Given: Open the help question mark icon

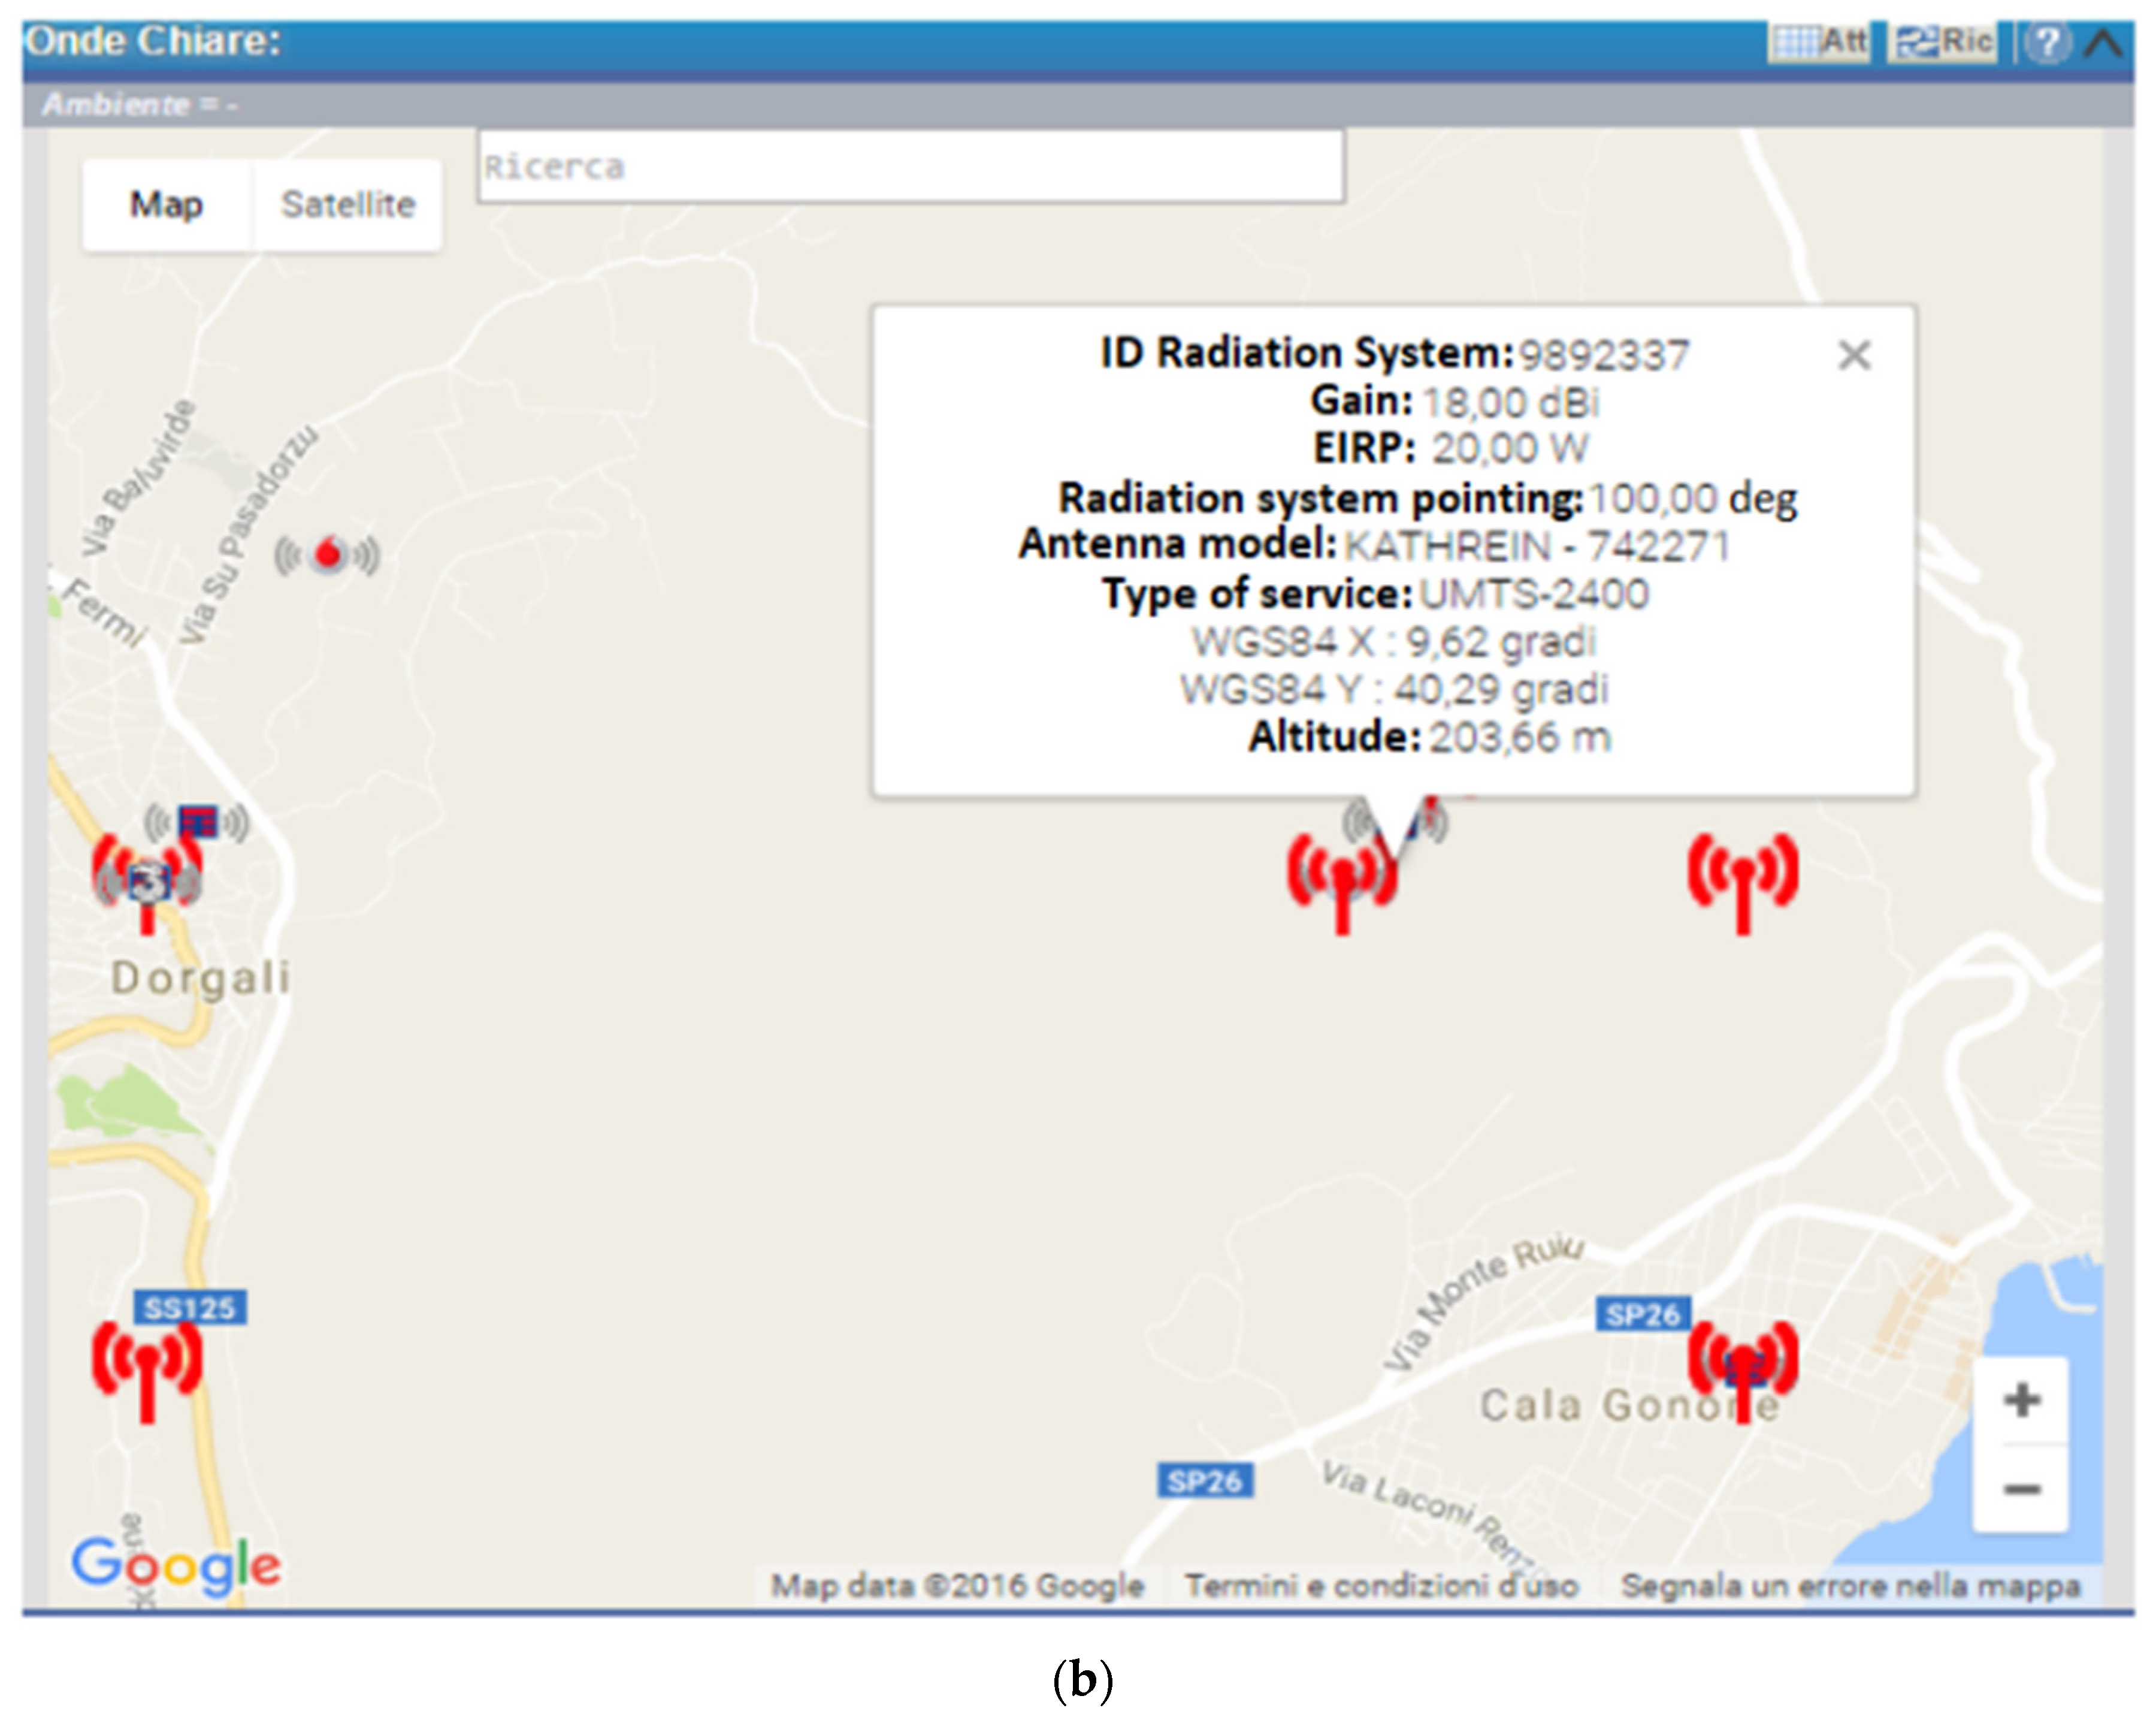Looking at the screenshot, I should point(2047,43).
